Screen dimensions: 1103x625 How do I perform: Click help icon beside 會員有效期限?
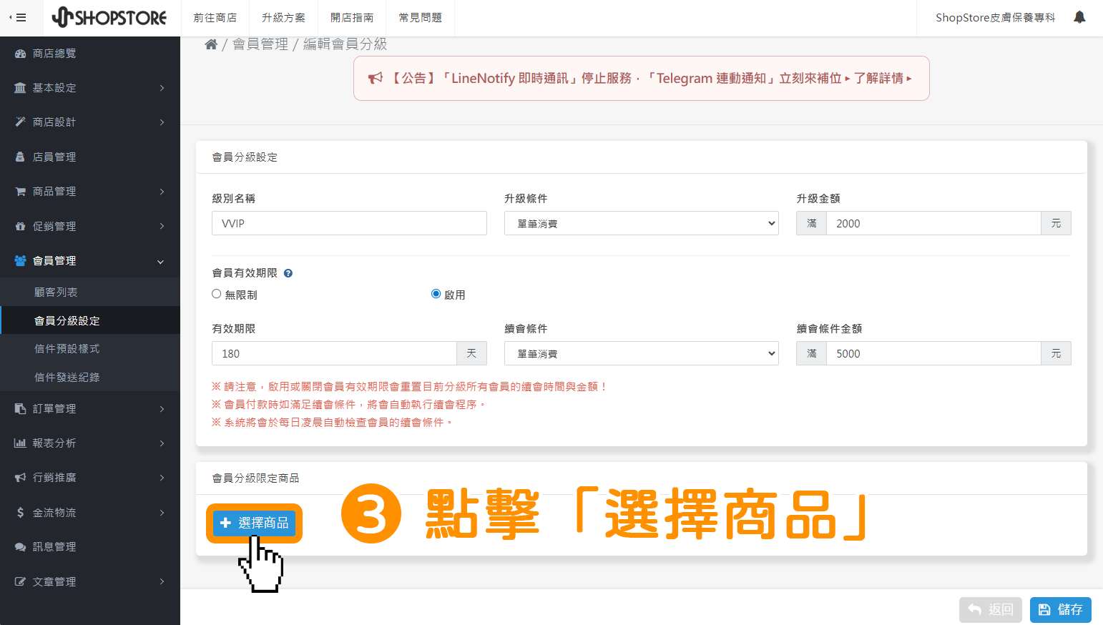(x=288, y=273)
